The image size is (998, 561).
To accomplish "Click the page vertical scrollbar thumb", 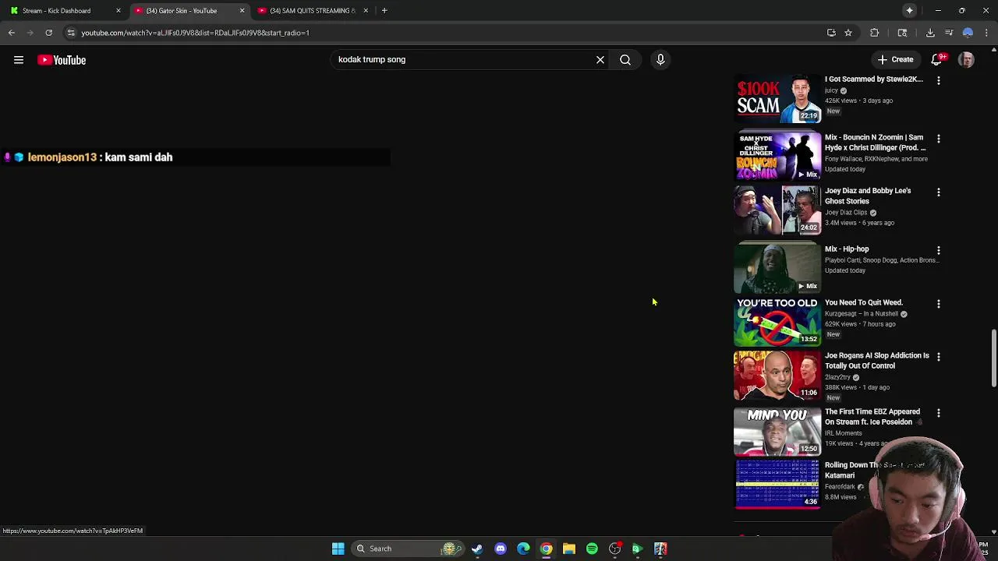I will coord(993,358).
